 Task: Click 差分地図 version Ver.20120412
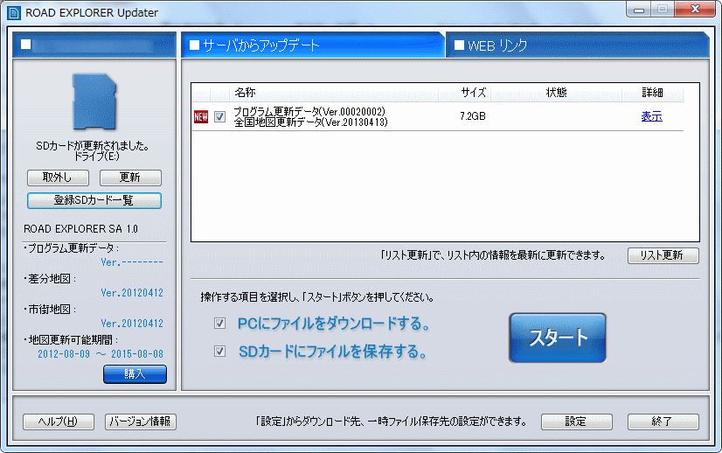pos(132,293)
